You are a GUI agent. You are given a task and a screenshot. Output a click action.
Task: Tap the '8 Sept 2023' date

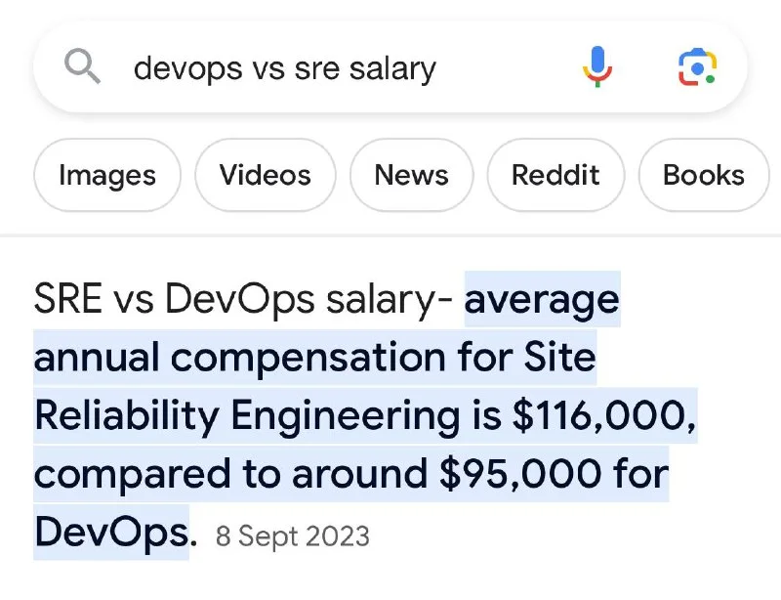(x=292, y=536)
